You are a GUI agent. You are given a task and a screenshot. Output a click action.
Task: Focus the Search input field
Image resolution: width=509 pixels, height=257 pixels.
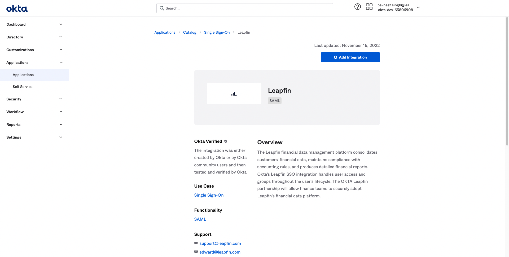point(245,8)
